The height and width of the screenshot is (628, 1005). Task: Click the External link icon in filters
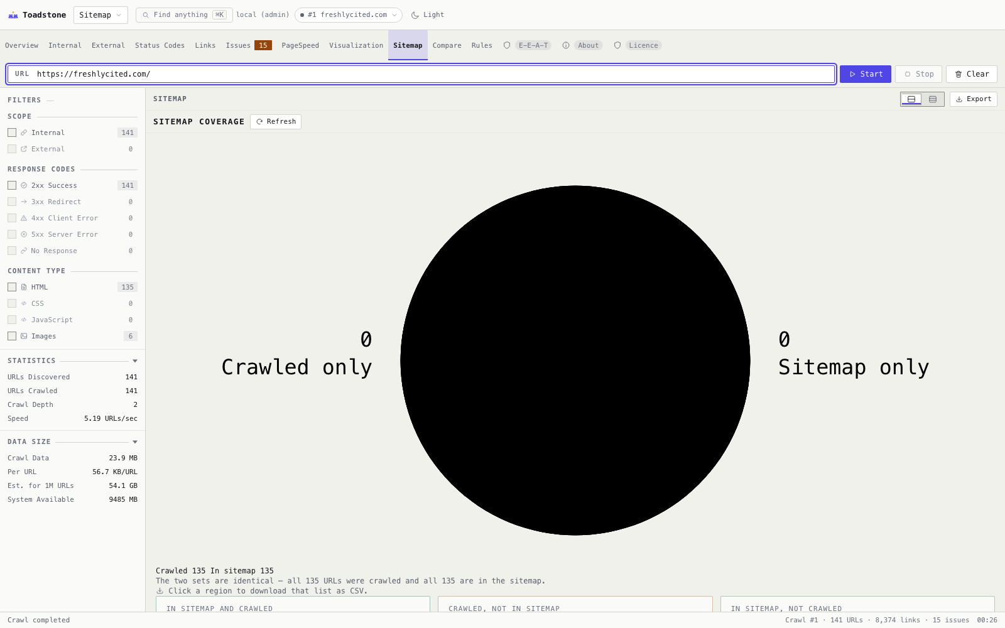24,149
